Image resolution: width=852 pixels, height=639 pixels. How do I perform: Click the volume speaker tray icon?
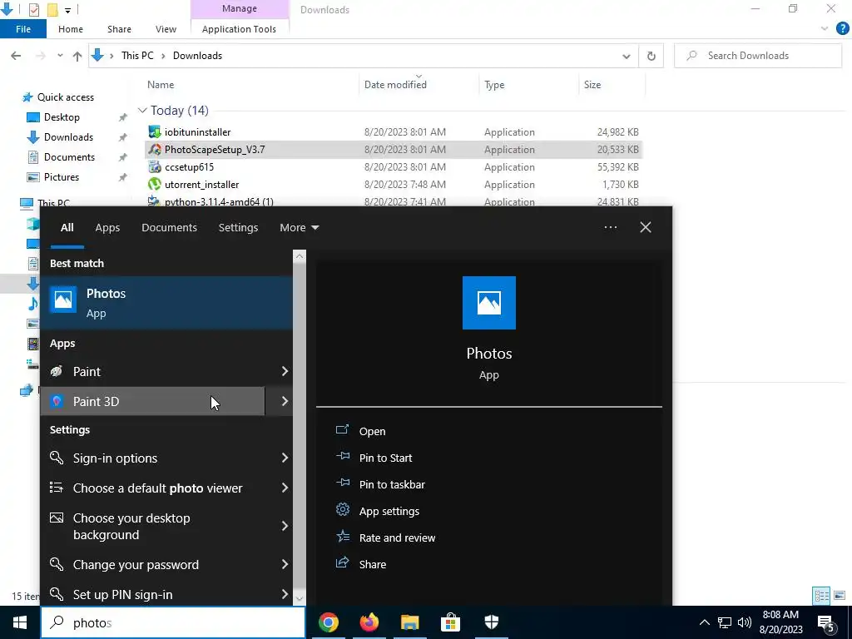pyautogui.click(x=745, y=622)
